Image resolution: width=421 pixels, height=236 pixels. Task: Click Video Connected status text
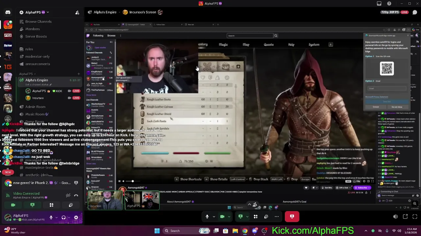pos(26,194)
